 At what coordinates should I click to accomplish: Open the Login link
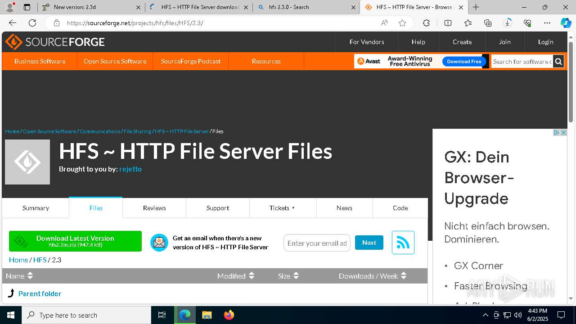click(x=545, y=42)
